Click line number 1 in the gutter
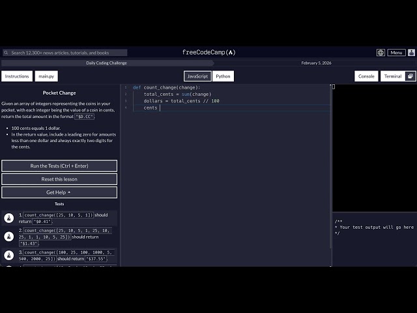The image size is (417, 313). (126, 87)
